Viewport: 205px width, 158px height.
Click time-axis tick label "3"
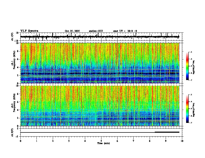coord(69,141)
